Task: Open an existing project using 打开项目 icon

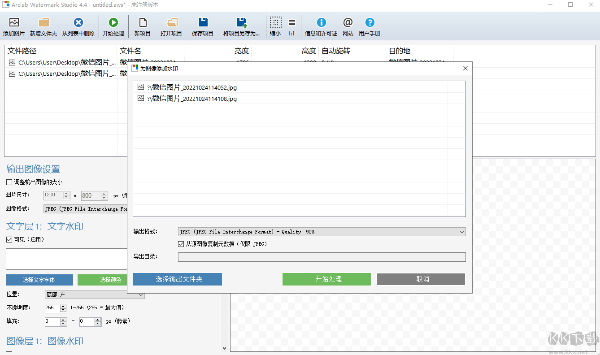Action: [x=170, y=26]
